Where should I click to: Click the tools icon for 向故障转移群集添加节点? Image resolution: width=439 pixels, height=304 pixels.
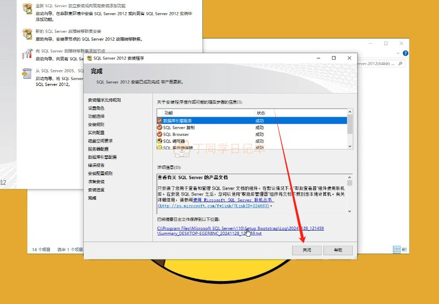(x=27, y=54)
